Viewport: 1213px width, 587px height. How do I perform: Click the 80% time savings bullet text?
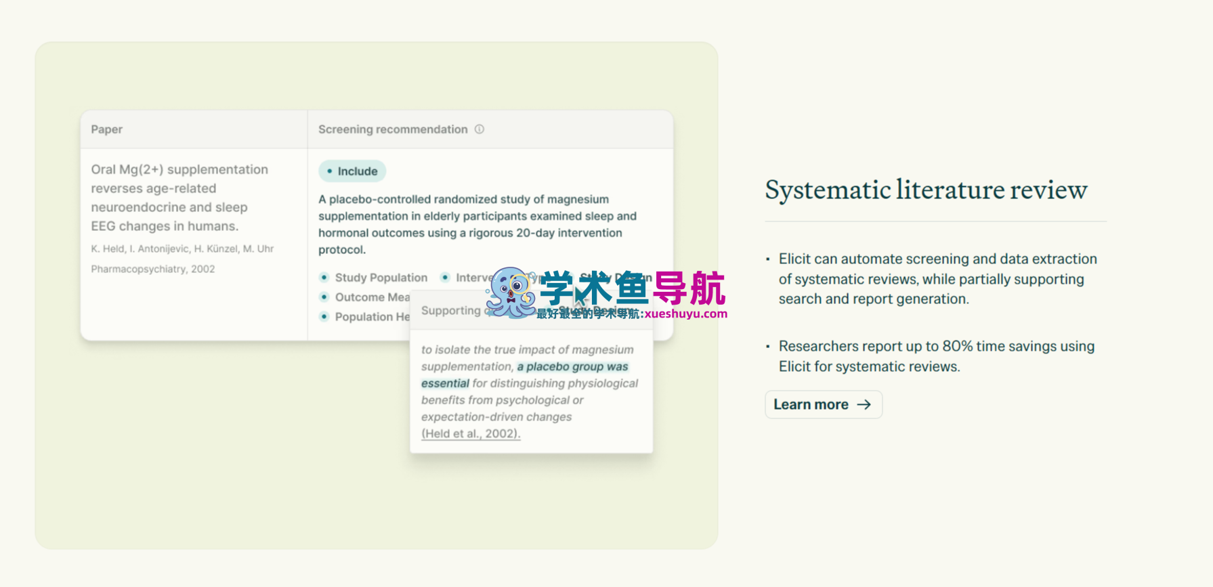click(936, 356)
